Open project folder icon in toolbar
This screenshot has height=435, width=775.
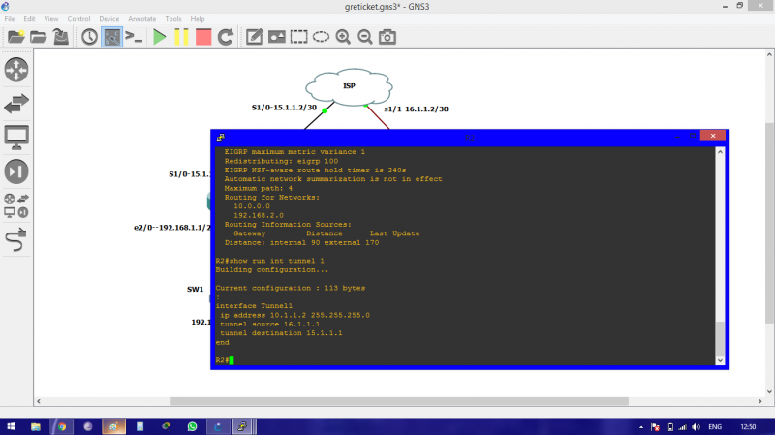[x=38, y=37]
